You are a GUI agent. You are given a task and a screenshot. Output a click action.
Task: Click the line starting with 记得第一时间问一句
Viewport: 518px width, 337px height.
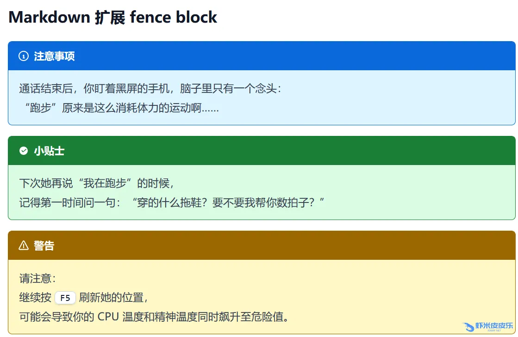pos(172,202)
